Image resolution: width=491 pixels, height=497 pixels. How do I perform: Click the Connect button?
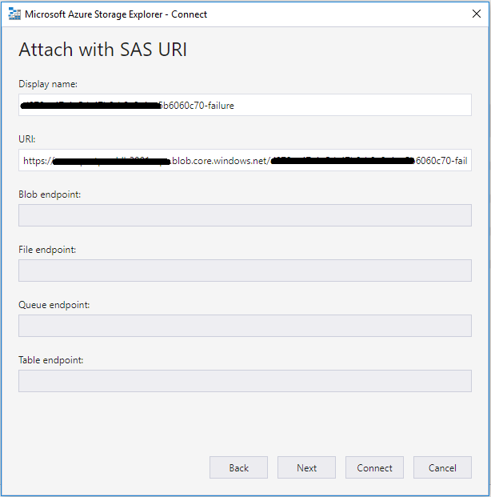(374, 467)
